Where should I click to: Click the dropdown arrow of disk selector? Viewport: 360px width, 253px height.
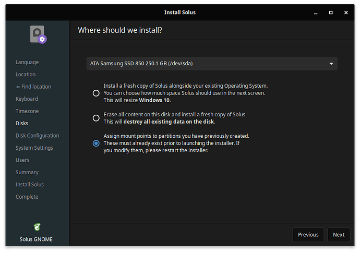(x=331, y=64)
